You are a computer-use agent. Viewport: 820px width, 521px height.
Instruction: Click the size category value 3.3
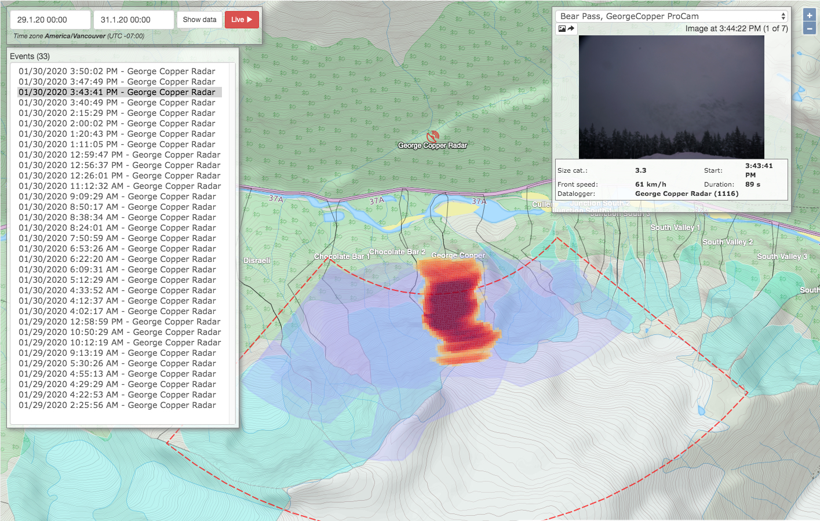click(640, 170)
